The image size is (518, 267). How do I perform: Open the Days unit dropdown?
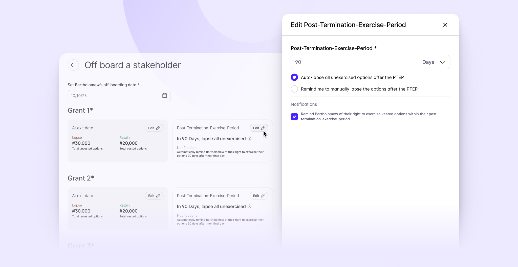(x=434, y=62)
